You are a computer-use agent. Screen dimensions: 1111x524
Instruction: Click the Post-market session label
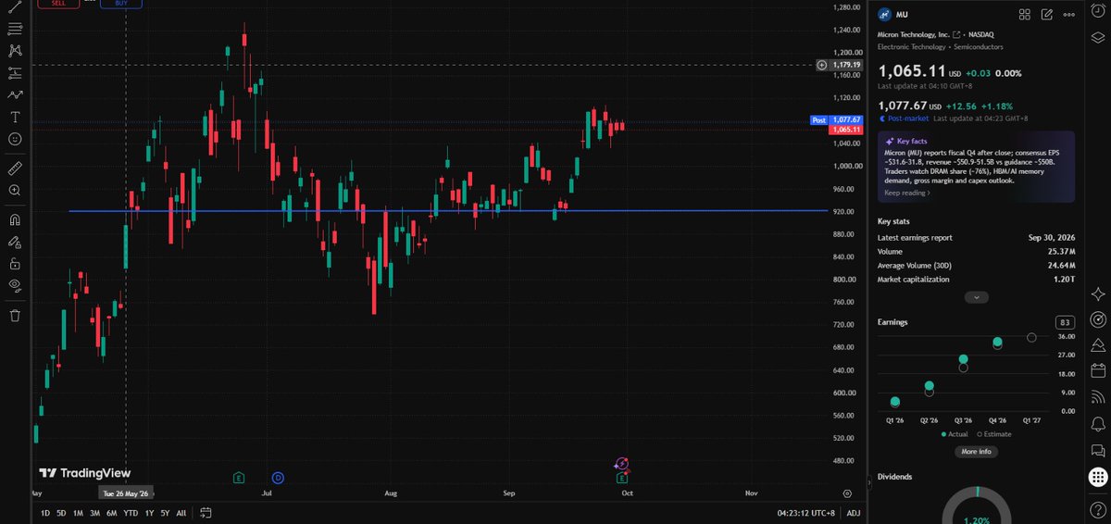(904, 119)
